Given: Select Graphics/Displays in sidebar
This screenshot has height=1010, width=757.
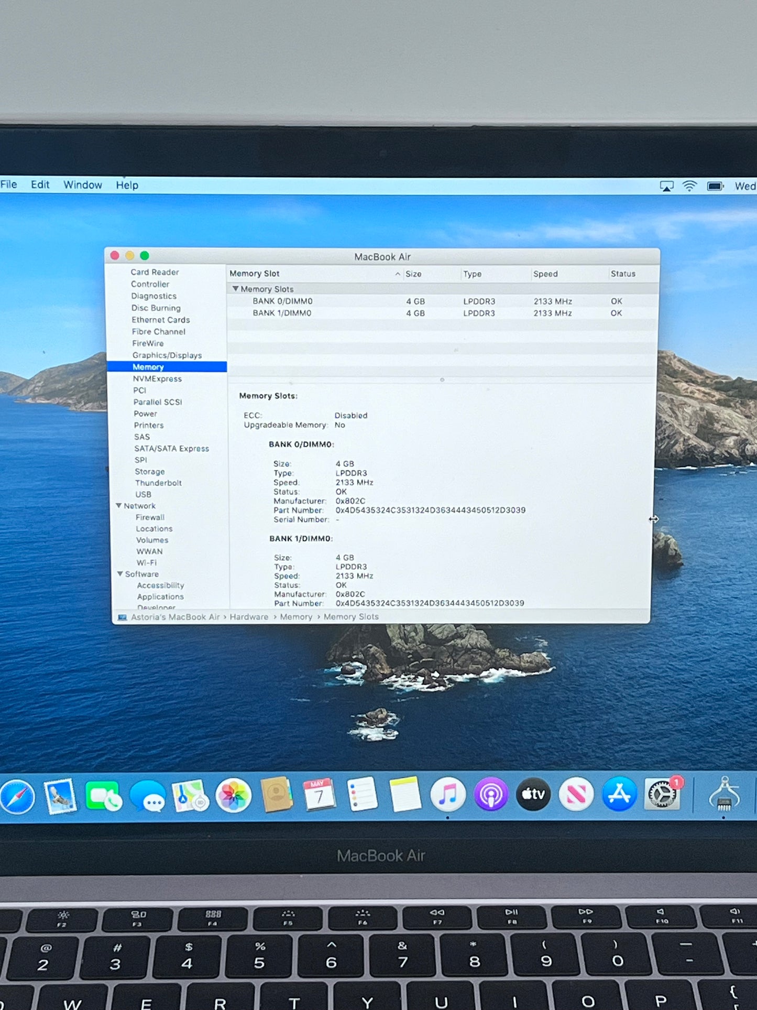Looking at the screenshot, I should [x=167, y=355].
